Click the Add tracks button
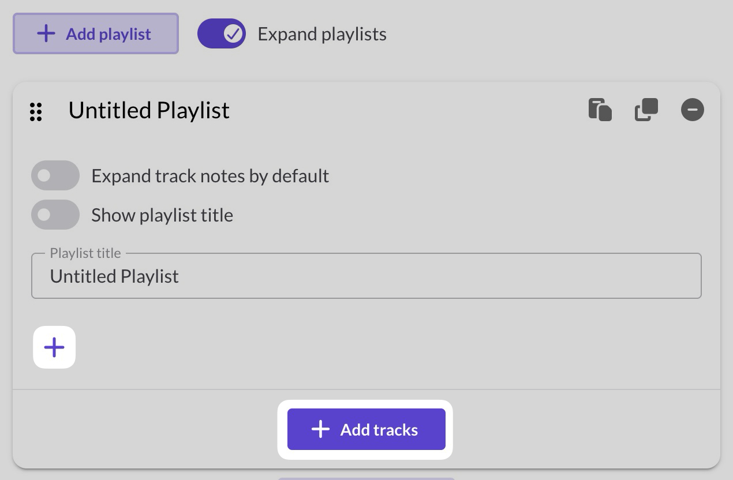733x480 pixels. 366,429
